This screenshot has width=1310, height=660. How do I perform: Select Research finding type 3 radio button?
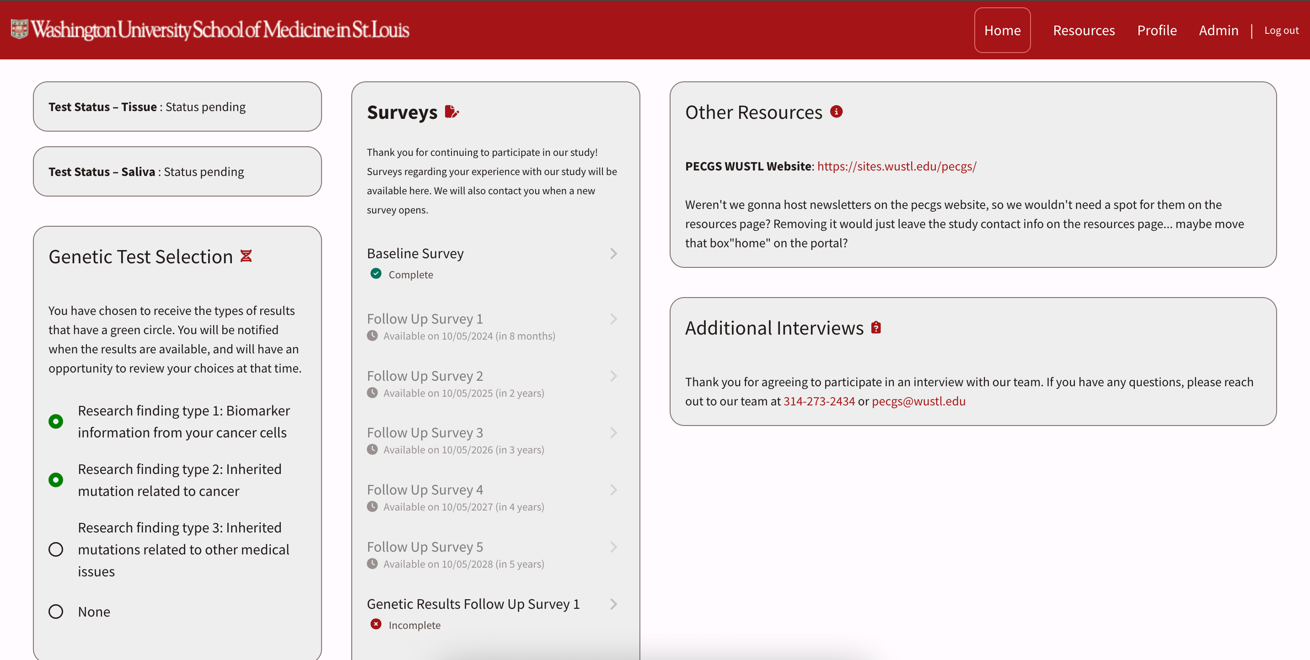coord(56,549)
